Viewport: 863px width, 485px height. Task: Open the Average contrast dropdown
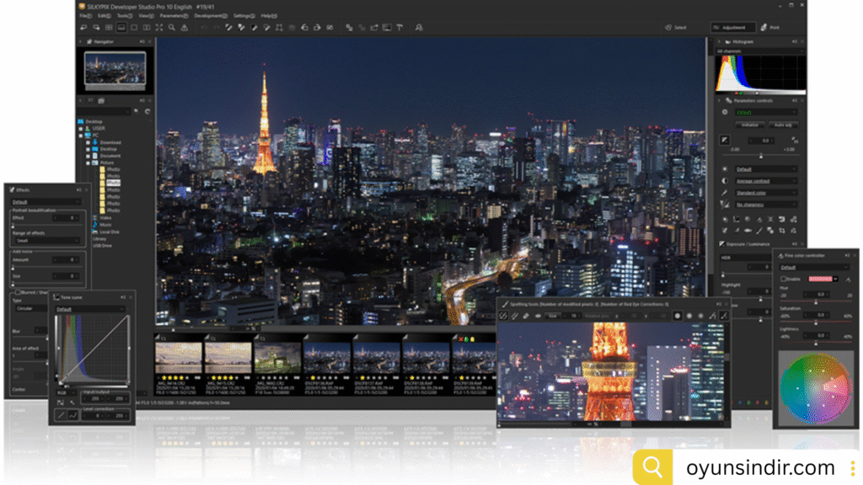click(765, 181)
